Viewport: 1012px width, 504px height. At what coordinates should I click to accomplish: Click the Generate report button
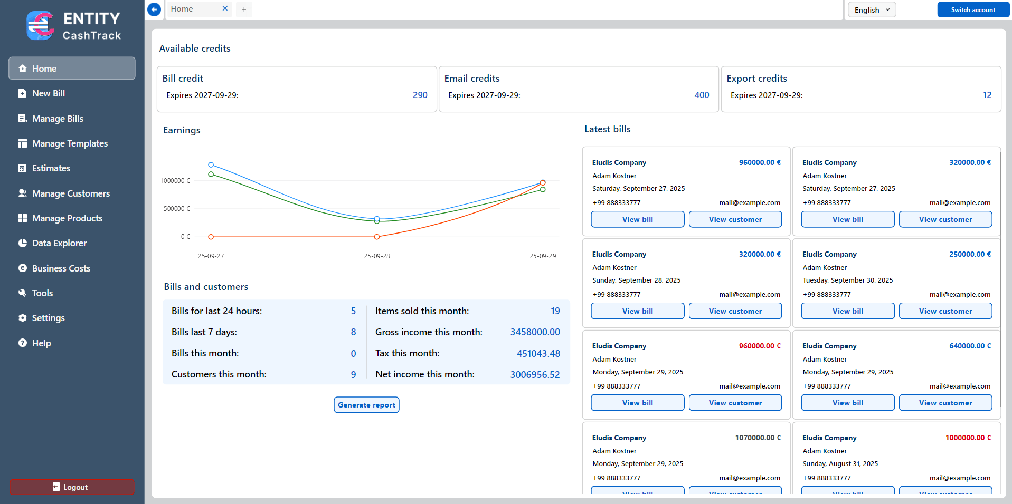point(366,405)
